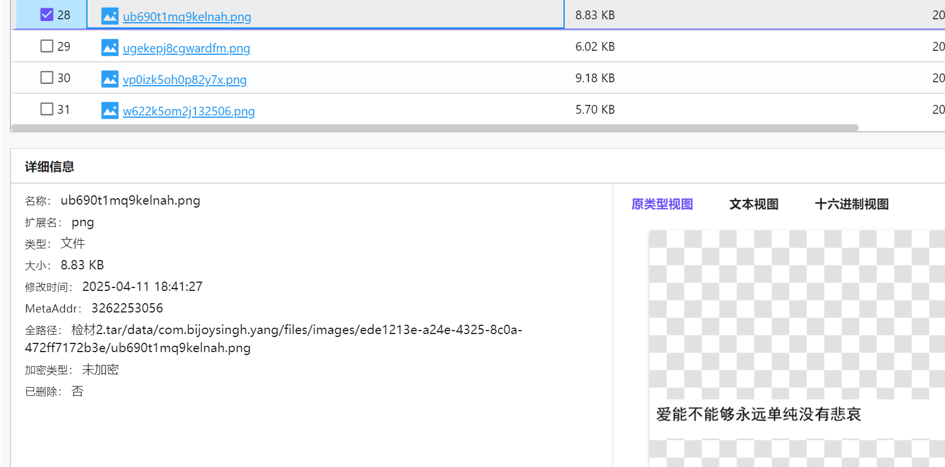Viewport: 945px width, 467px height.
Task: Click the 9.18 KB size cell
Action: pos(595,78)
